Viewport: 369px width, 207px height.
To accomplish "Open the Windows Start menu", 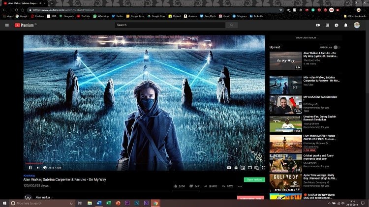I will [4, 203].
